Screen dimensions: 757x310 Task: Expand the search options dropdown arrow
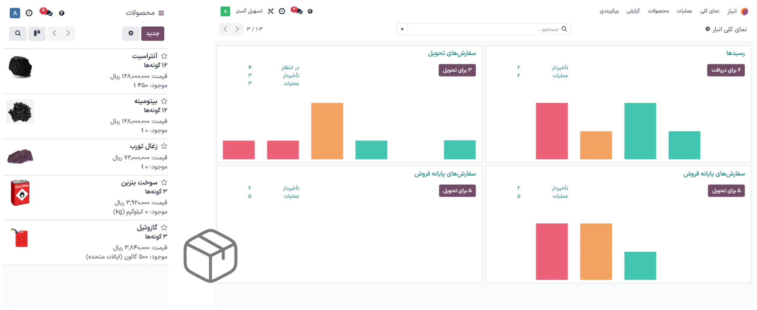tap(402, 29)
